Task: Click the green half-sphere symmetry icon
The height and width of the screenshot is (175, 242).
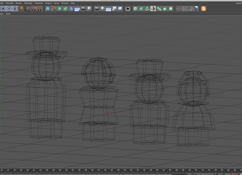Action: coord(171,9)
